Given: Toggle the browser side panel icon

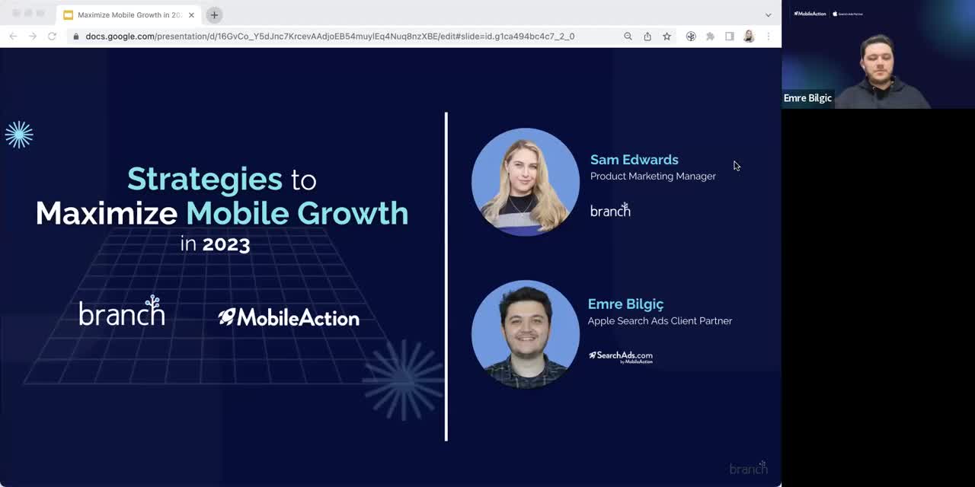Looking at the screenshot, I should [729, 36].
